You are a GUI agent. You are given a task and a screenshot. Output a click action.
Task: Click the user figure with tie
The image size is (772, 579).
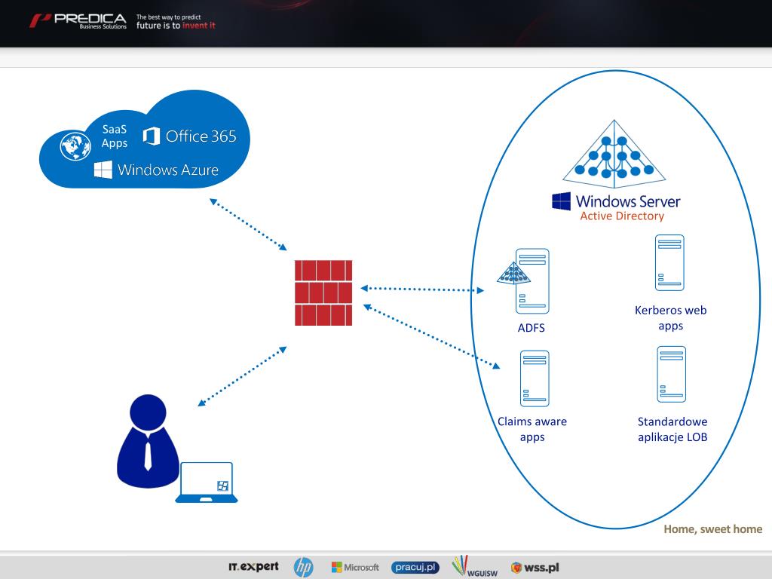pos(148,441)
